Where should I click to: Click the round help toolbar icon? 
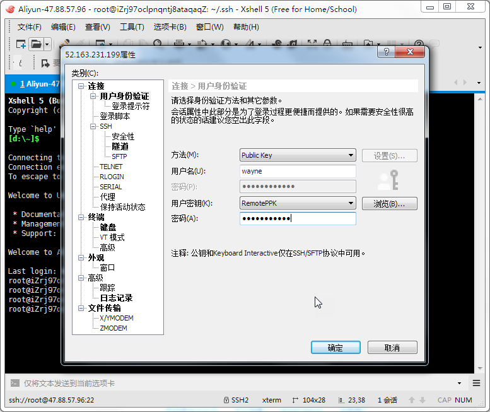pos(419,44)
